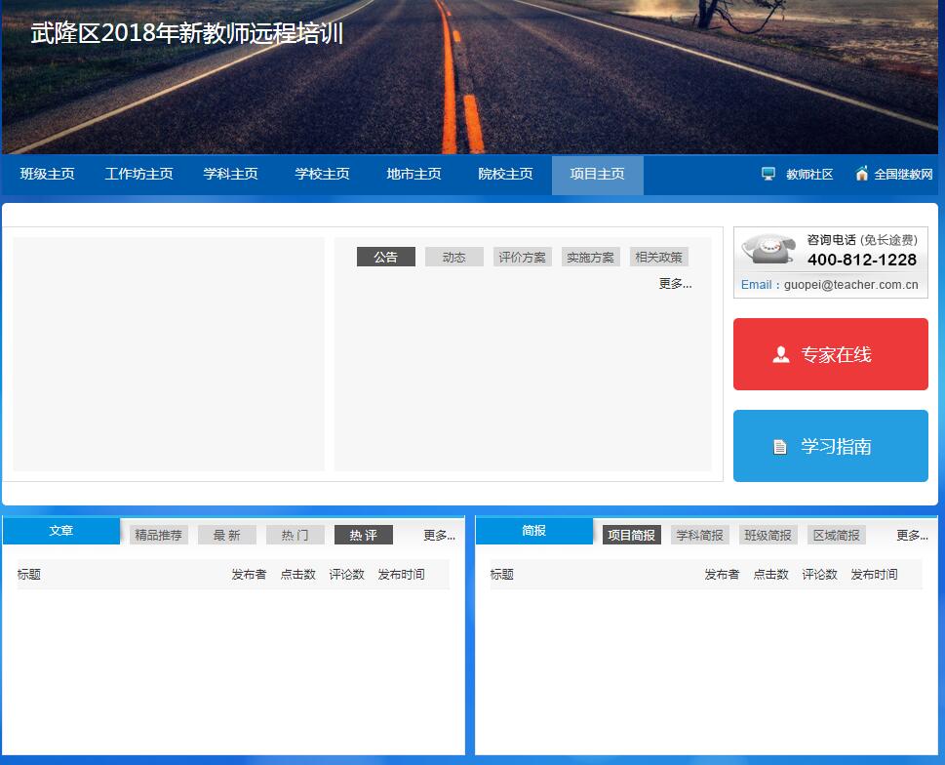Screen dimensions: 945x765
Task: Switch to 学科简报 tab
Action: [699, 535]
